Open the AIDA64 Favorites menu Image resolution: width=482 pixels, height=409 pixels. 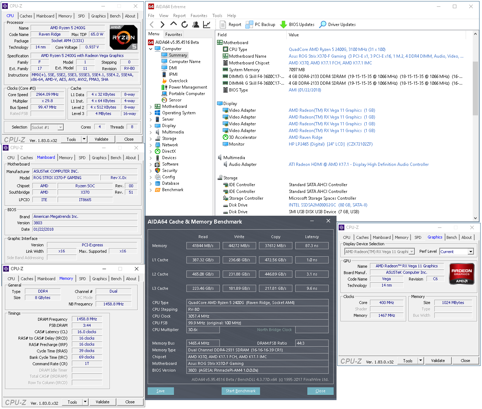click(199, 16)
